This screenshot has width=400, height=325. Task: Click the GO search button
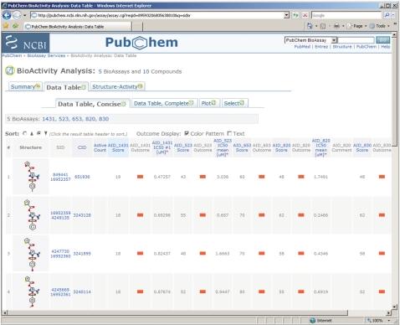pyautogui.click(x=382, y=40)
